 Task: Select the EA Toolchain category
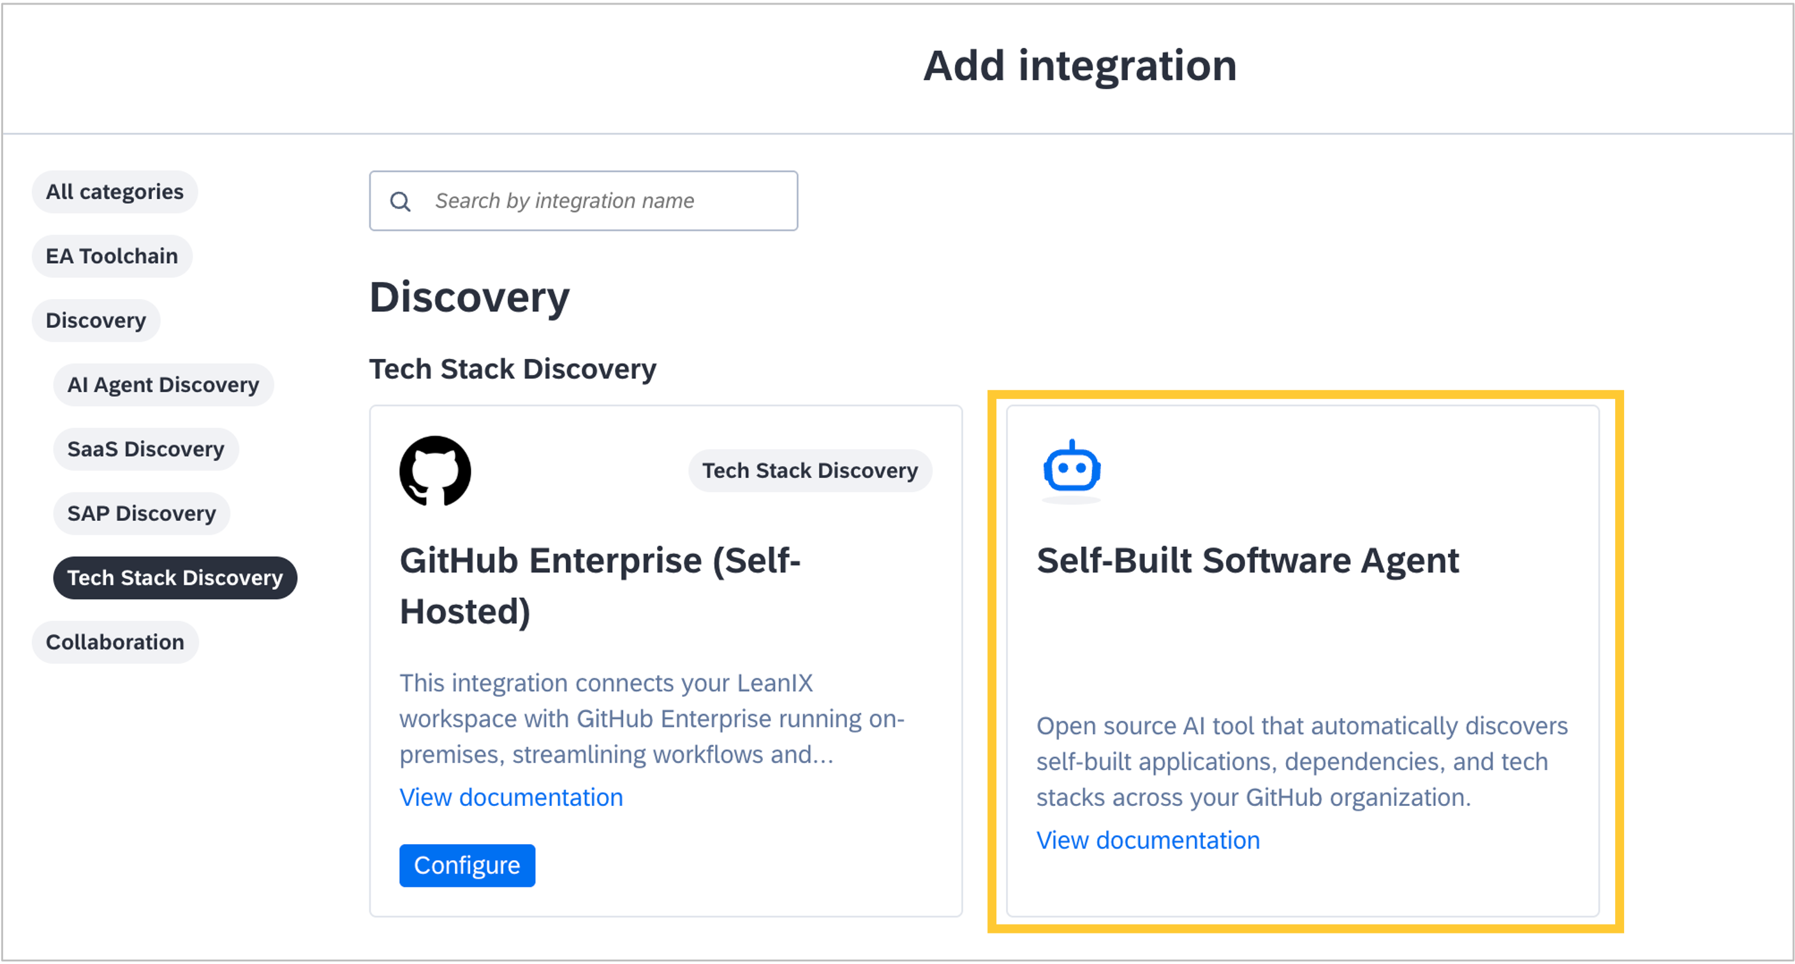coord(112,256)
